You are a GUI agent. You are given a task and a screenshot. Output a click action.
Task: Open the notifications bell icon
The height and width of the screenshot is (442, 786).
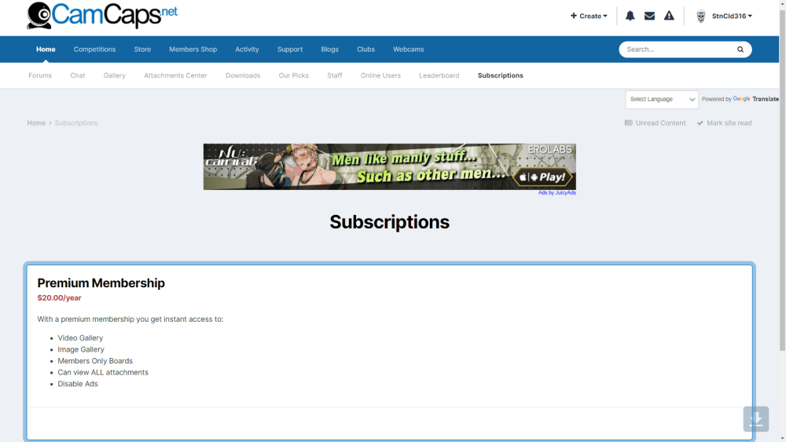point(630,16)
